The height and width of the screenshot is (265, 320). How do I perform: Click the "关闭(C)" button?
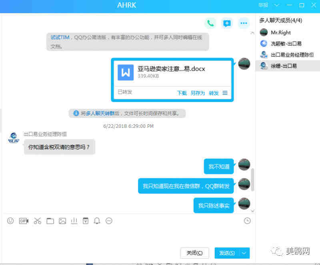tap(194, 253)
